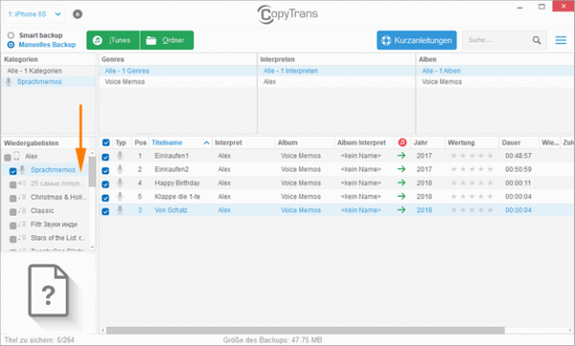The image size is (575, 346).
Task: Select the Manuelles Backup radio button
Action: pyautogui.click(x=11, y=45)
